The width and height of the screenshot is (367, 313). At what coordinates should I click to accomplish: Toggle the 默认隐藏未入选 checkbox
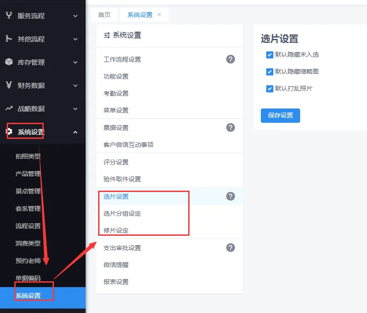(269, 55)
